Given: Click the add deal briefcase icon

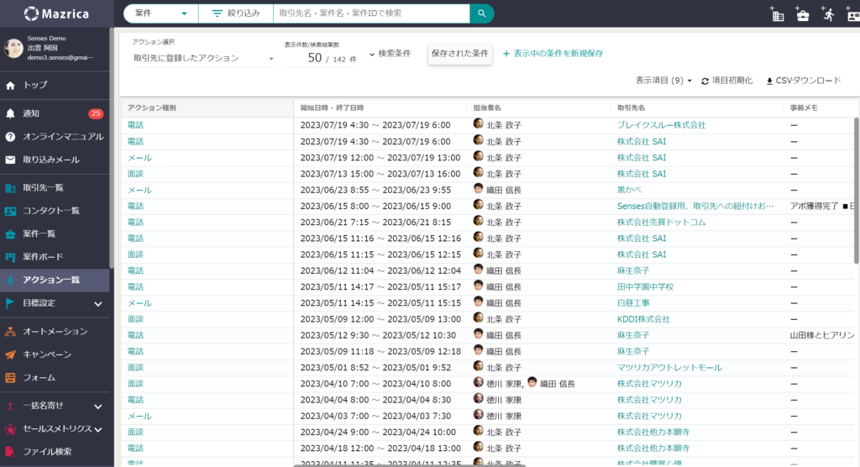Looking at the screenshot, I should pos(802,14).
